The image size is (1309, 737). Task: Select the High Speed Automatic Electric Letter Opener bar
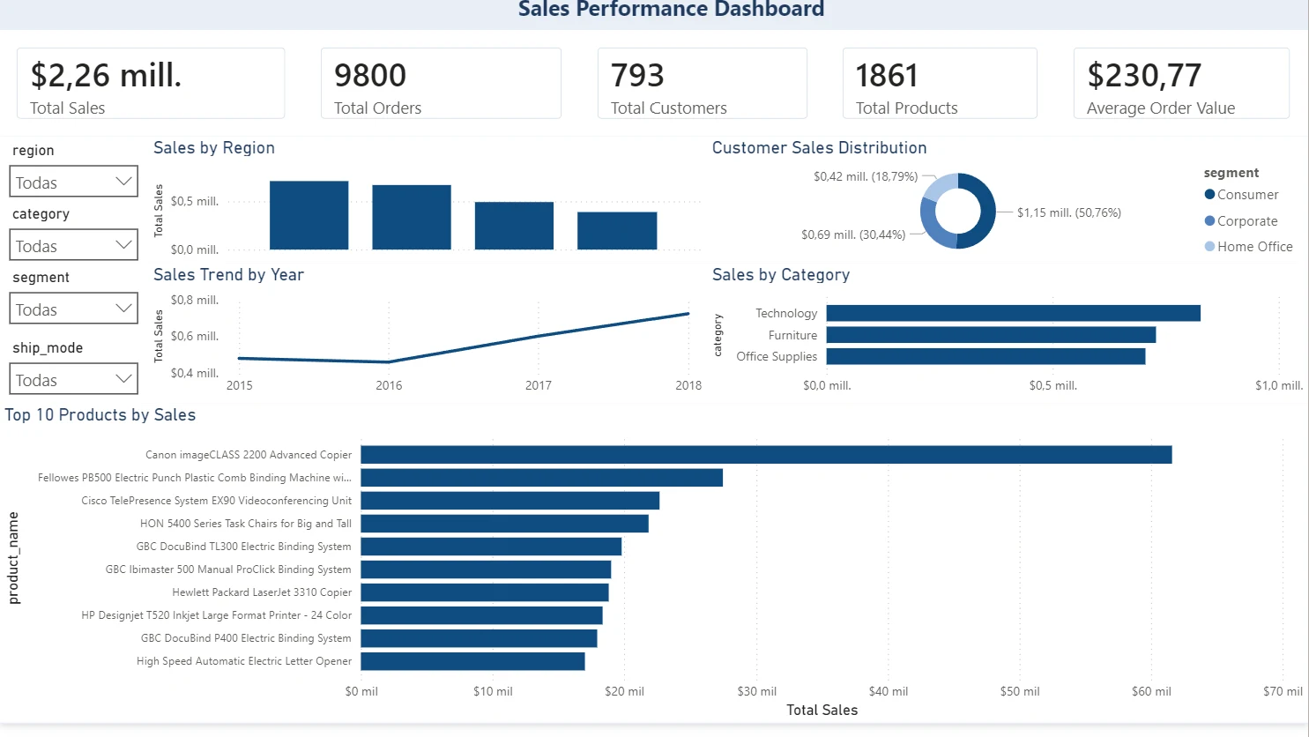[x=473, y=661]
